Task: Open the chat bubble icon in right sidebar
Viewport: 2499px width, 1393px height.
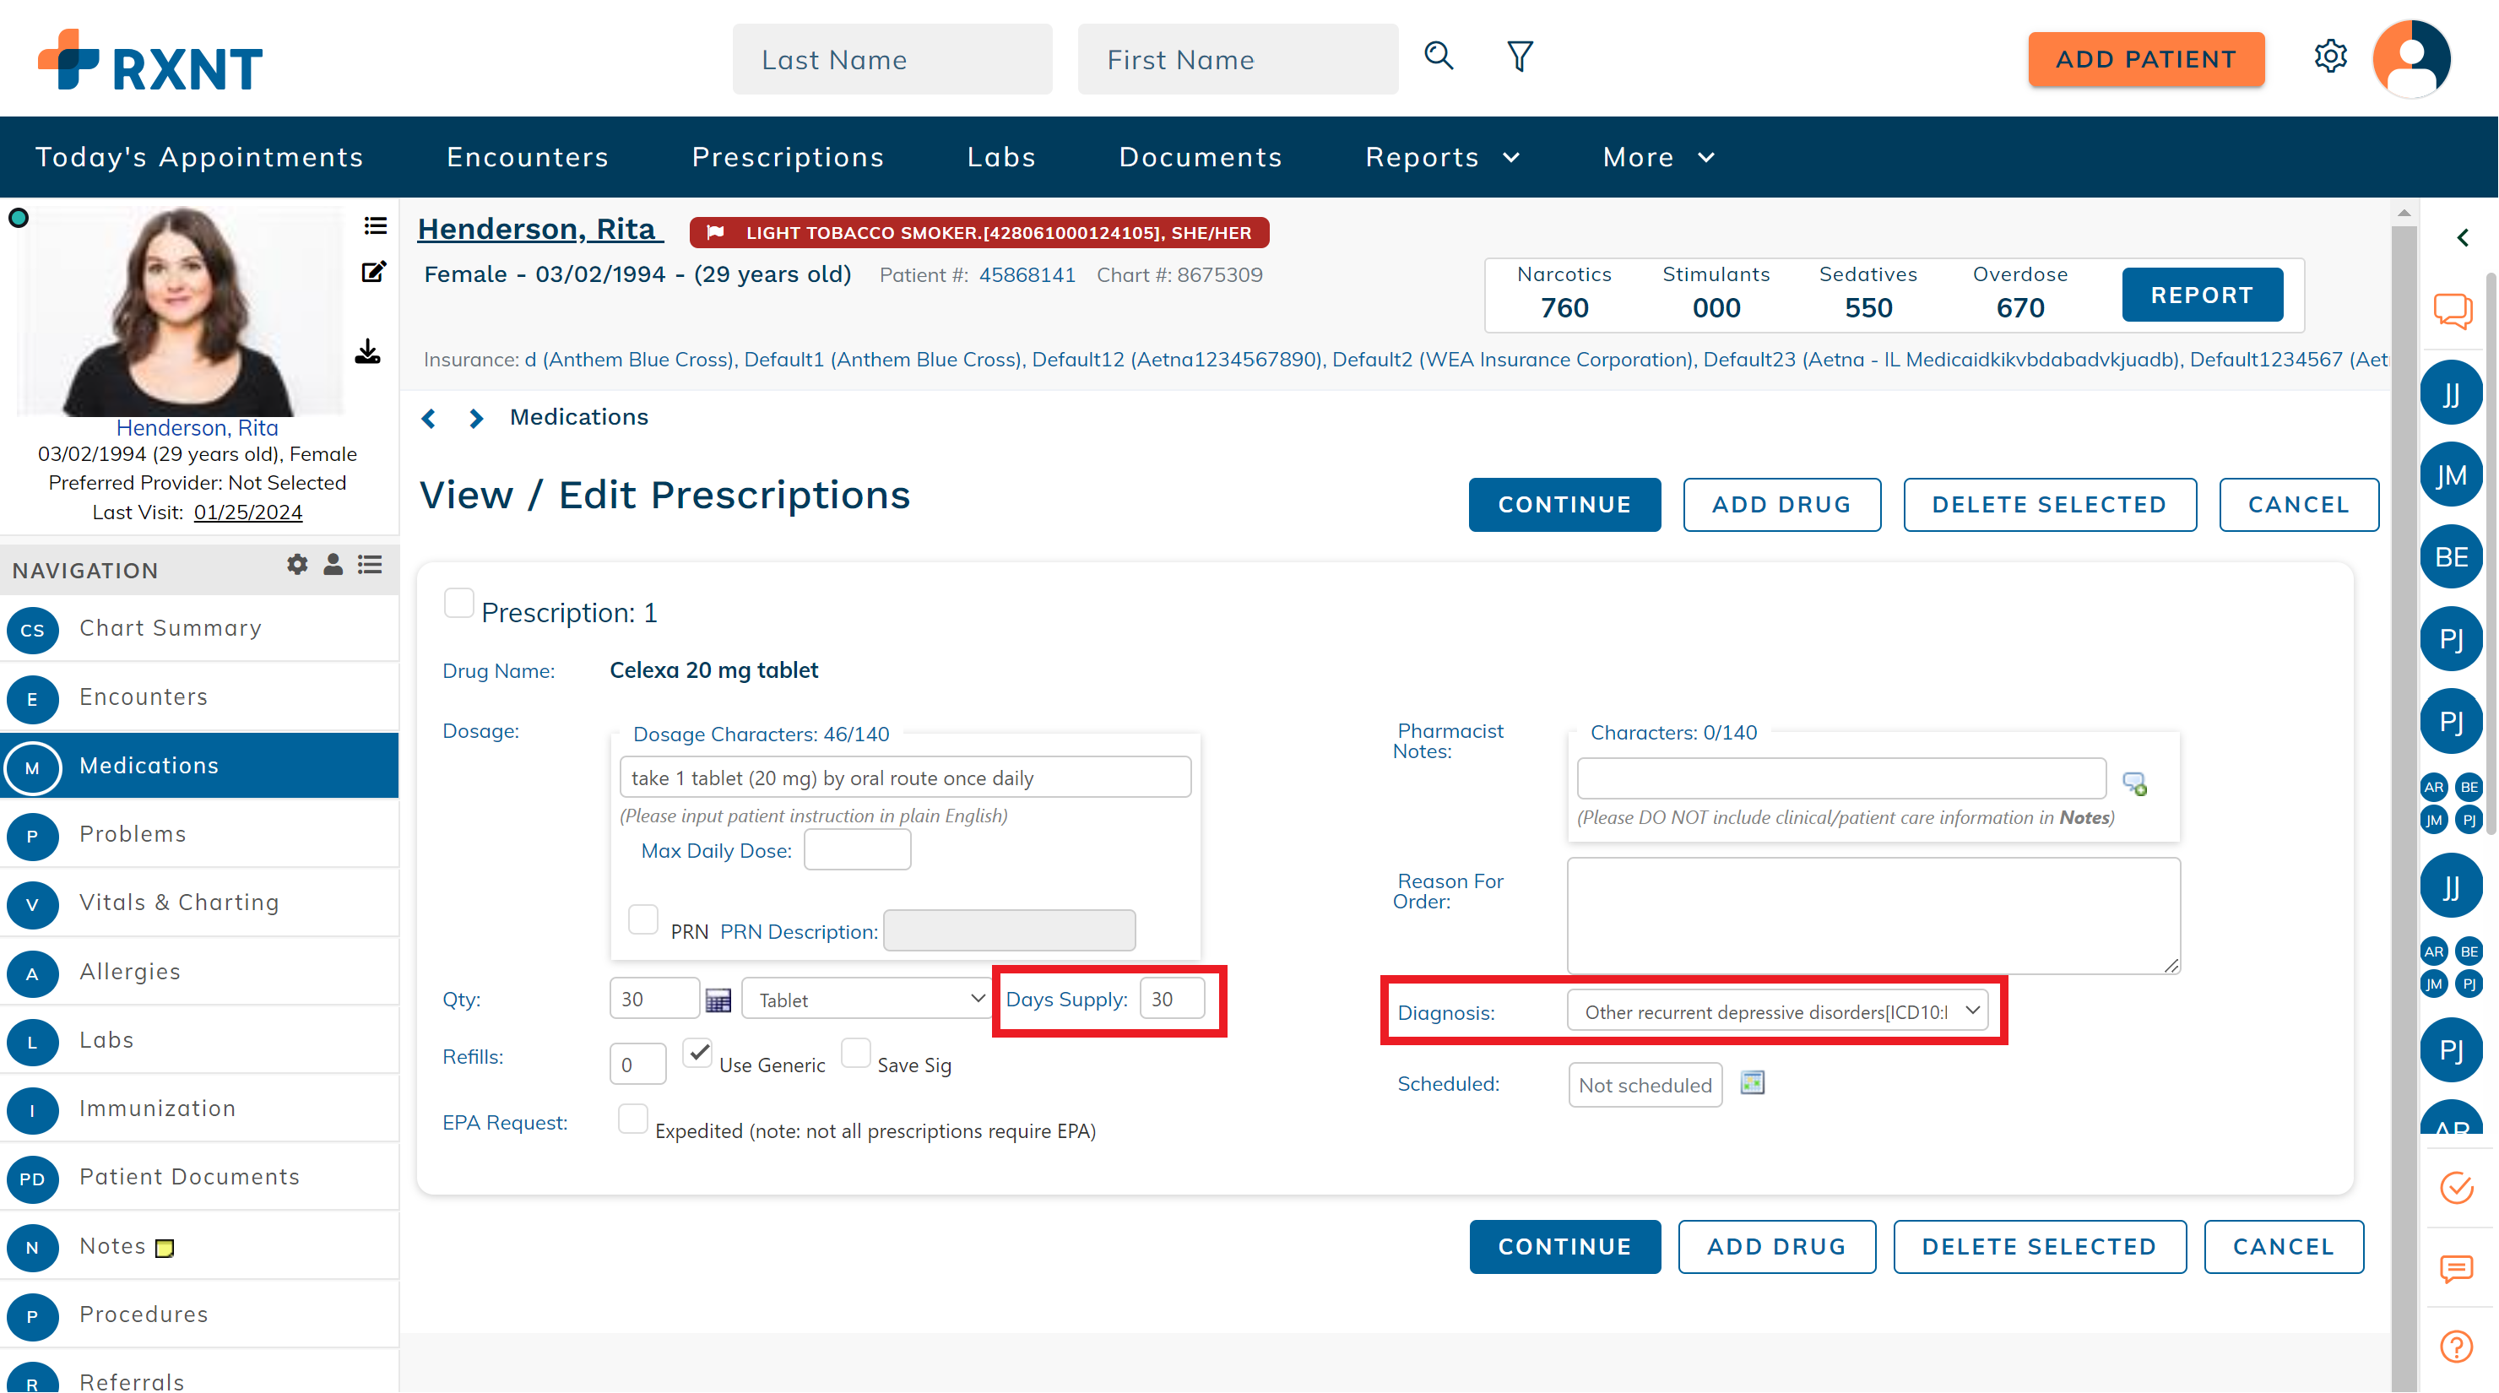Action: (2454, 312)
